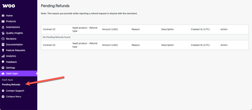Click the Feature Requests lightbulb icon

[x=3, y=50]
